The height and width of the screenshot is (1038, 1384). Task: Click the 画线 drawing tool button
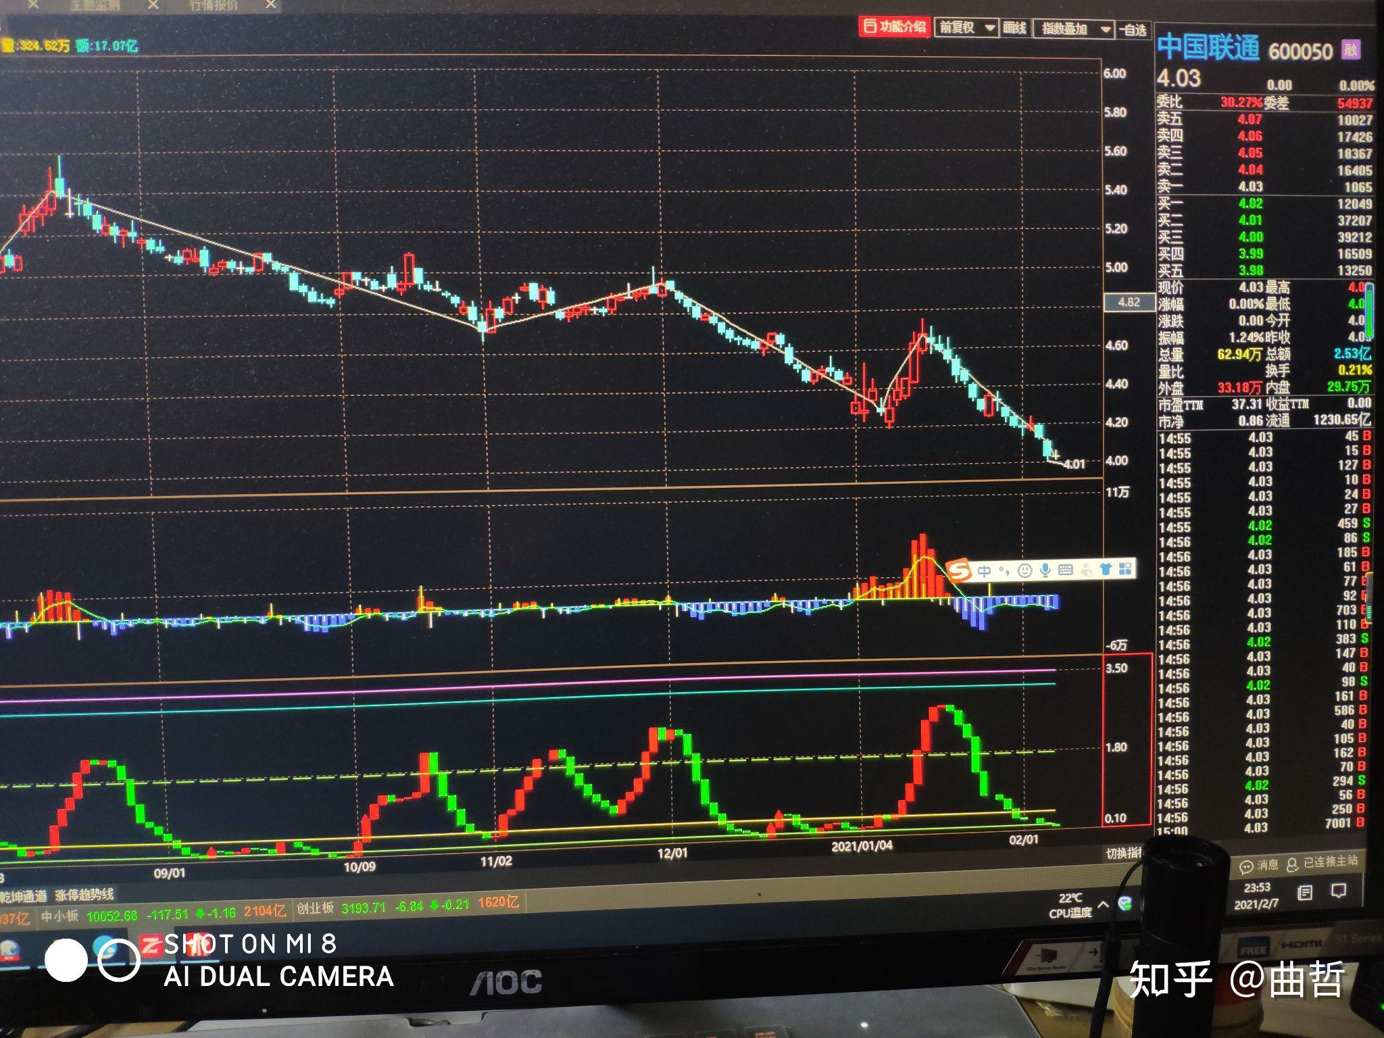pos(1014,28)
